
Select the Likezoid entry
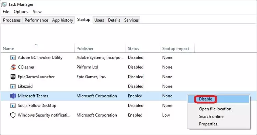point(25,86)
